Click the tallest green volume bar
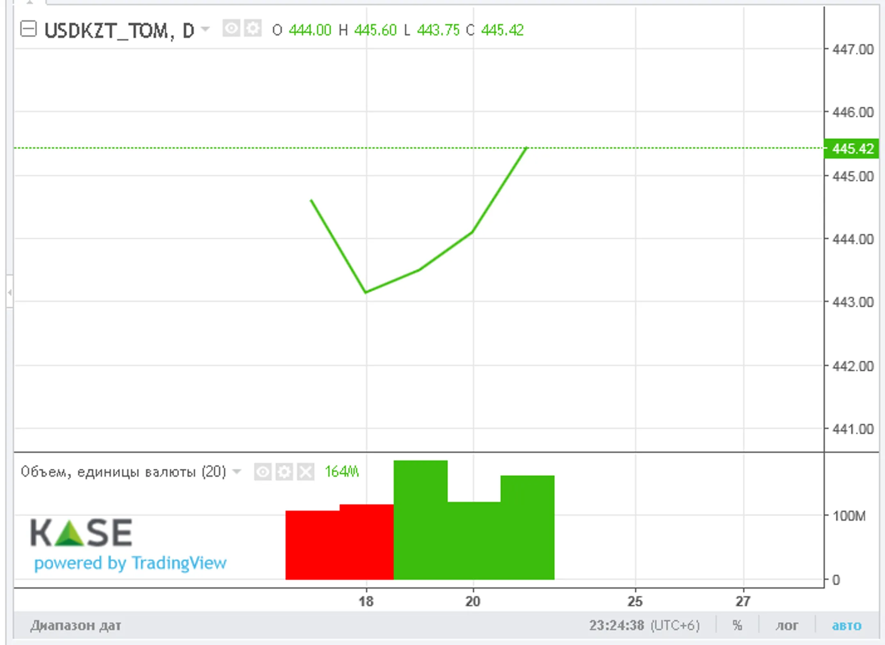This screenshot has width=885, height=645. pyautogui.click(x=420, y=520)
